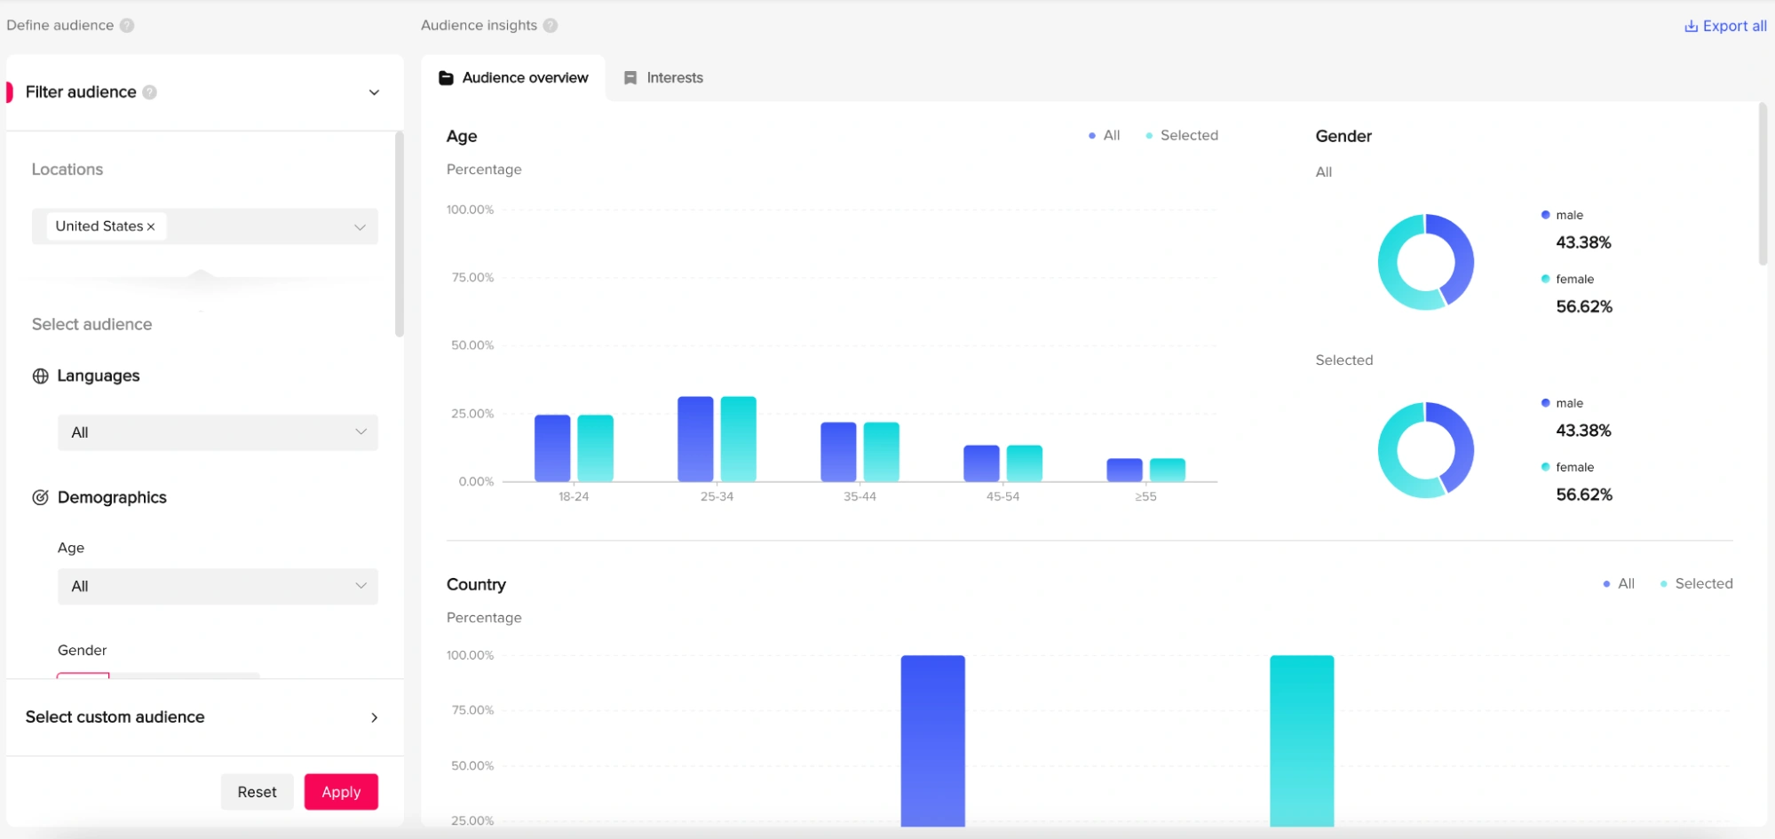1775x839 pixels.
Task: Click the 56.62% female value under All
Action: pyautogui.click(x=1584, y=307)
